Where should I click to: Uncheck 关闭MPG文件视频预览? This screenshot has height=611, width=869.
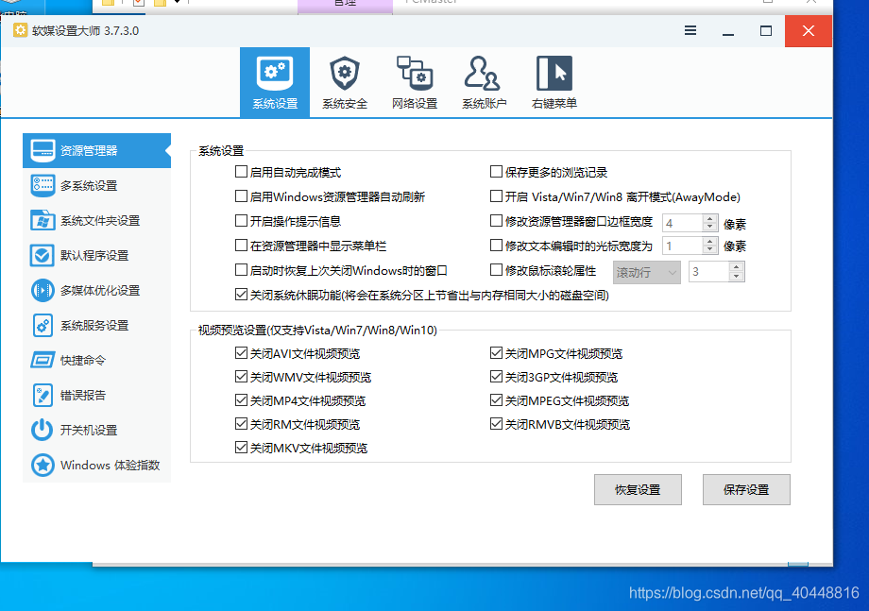[496, 353]
